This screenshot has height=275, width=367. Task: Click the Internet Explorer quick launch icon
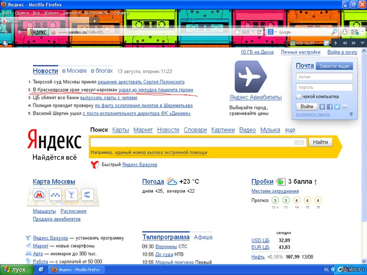tap(41, 269)
